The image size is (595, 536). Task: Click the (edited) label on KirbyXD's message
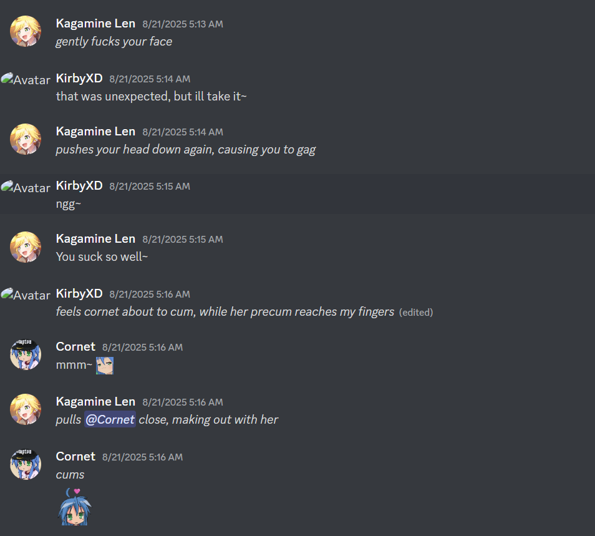coord(416,313)
